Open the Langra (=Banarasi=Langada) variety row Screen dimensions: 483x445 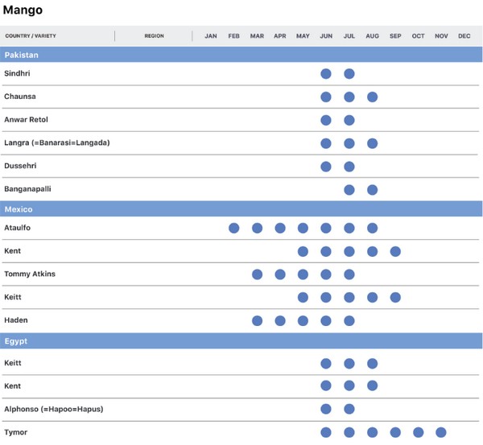(57, 143)
